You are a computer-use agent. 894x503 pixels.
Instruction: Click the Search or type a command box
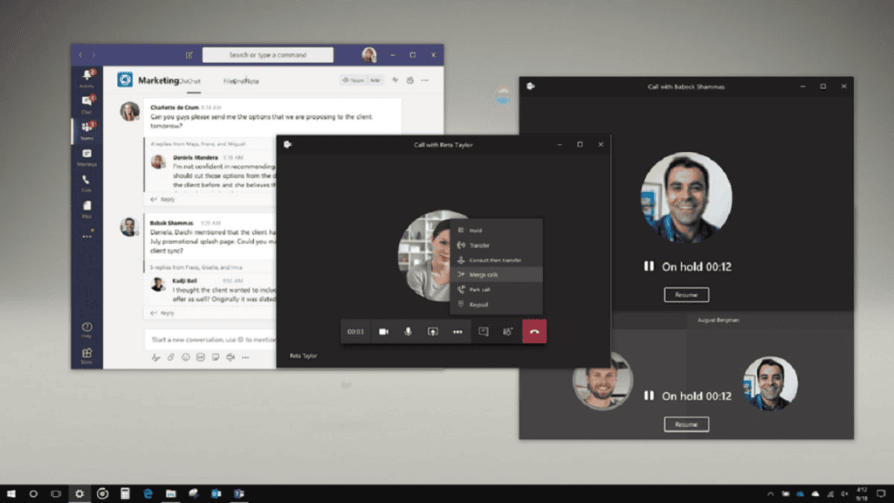[x=267, y=55]
